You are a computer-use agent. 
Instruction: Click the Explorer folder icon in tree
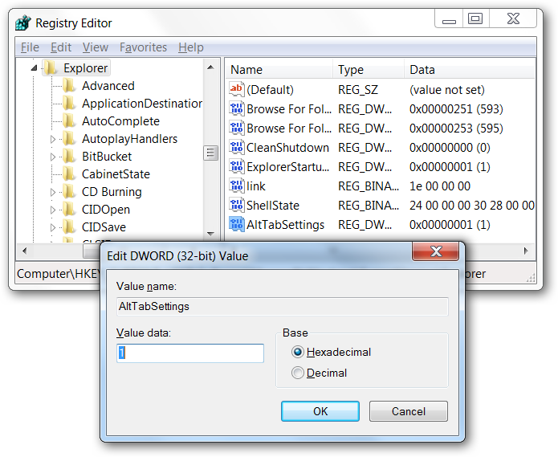pyautogui.click(x=51, y=67)
